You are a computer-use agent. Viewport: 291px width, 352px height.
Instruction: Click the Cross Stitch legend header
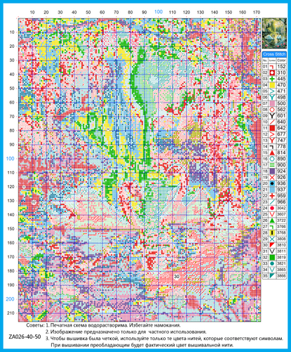click(x=274, y=54)
